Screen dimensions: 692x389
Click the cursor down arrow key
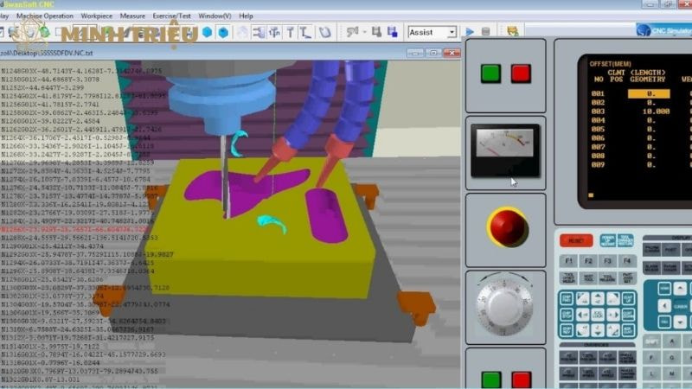pos(680,322)
